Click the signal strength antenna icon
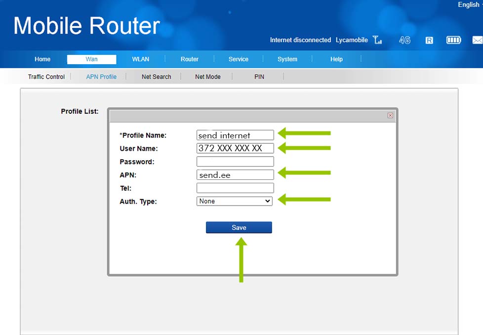This screenshot has height=335, width=483. pyautogui.click(x=377, y=40)
